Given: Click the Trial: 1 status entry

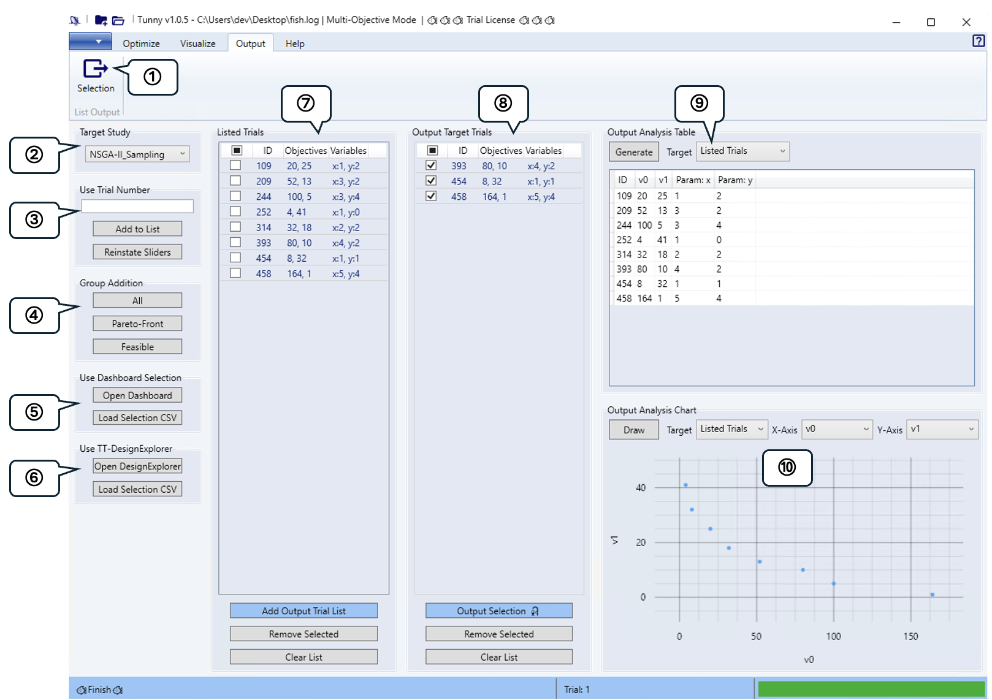Looking at the screenshot, I should (577, 690).
